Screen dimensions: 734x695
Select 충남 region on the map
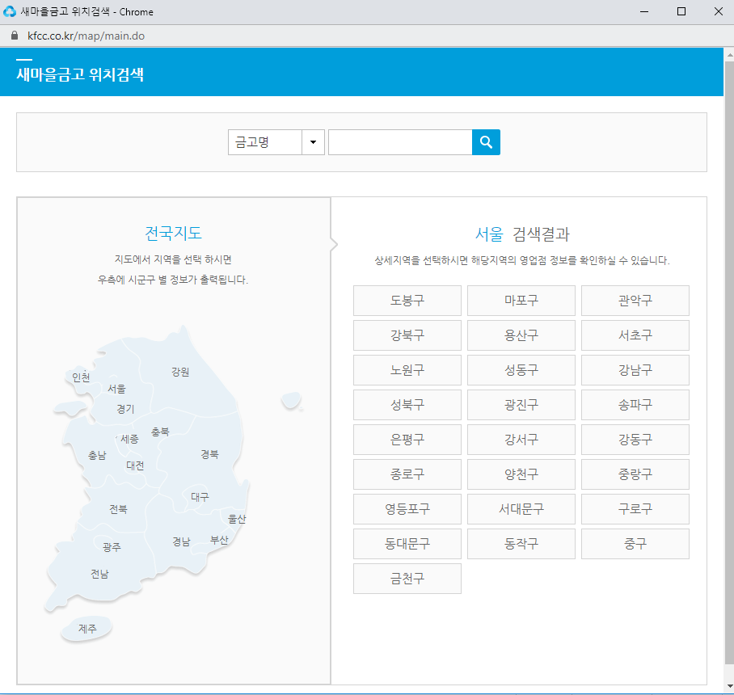point(97,455)
